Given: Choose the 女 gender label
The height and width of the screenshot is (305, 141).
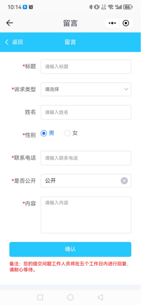Looking at the screenshot, I should point(75,133).
